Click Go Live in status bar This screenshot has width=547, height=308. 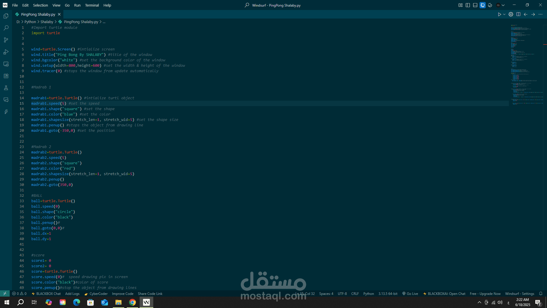click(410, 294)
